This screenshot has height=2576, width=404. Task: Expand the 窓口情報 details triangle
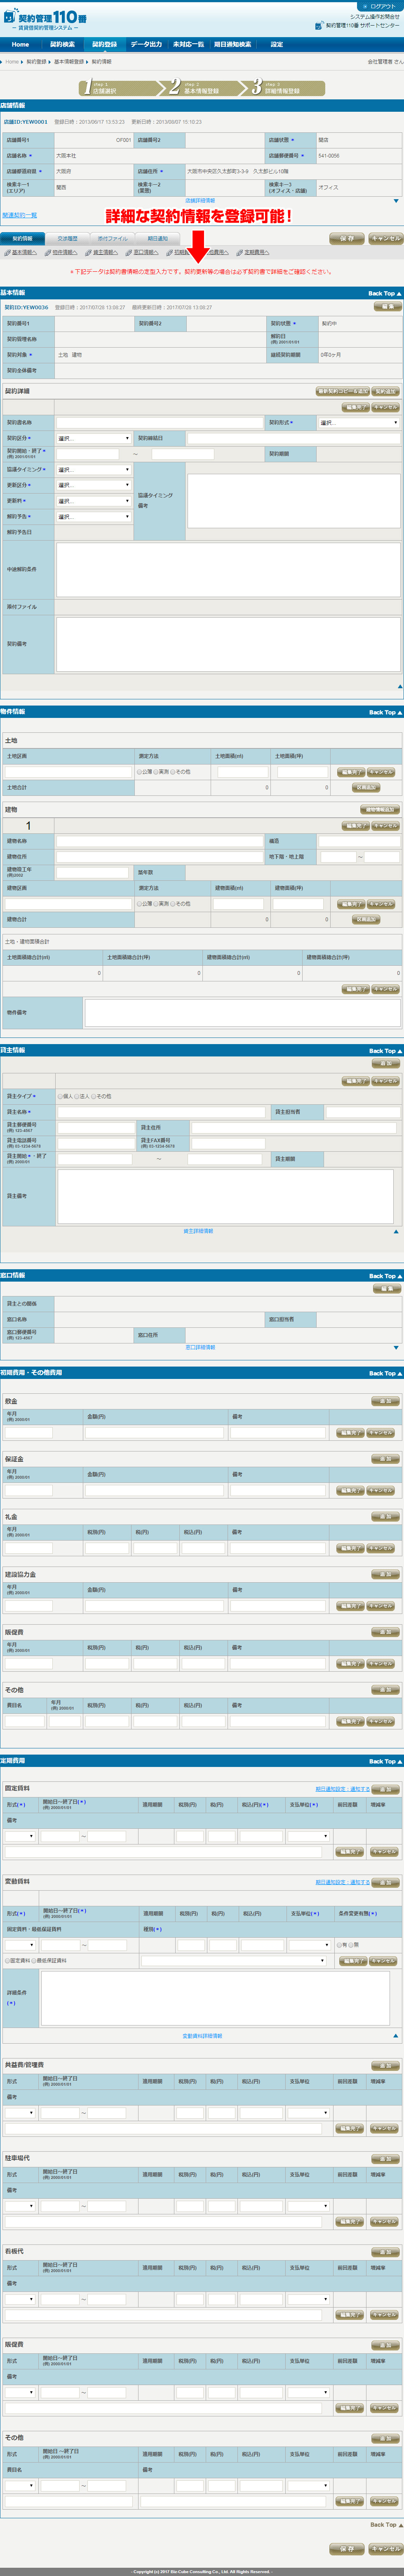point(396,1347)
